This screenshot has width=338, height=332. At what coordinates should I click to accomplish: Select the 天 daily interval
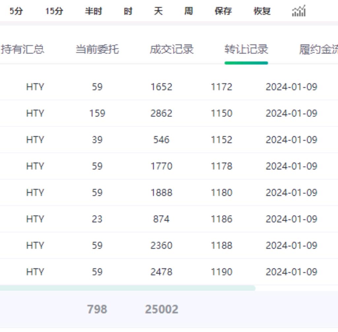158,11
